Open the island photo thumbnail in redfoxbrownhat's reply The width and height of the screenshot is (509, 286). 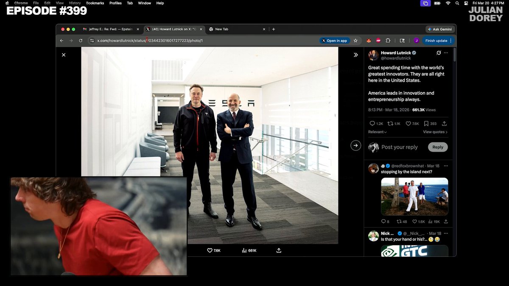tap(414, 197)
